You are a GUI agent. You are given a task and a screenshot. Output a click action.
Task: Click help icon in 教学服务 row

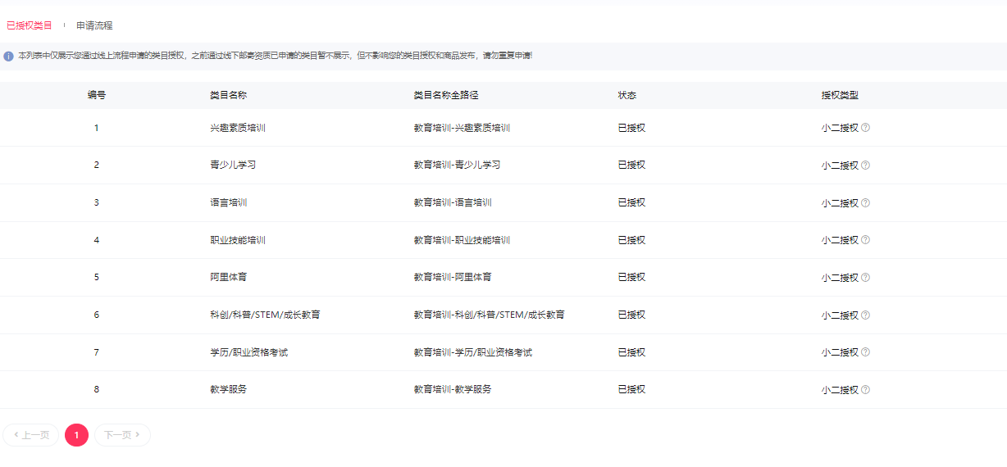pos(865,390)
